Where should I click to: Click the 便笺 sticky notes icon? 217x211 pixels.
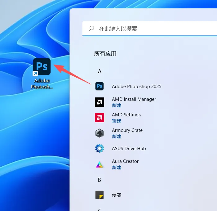[x=100, y=195]
